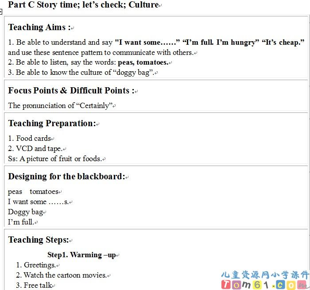Click the Chinese watermark text above Tom61.com
Screen dimensions: 310x290
264,275
